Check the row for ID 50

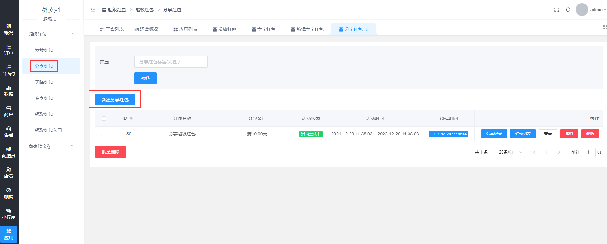tap(103, 134)
